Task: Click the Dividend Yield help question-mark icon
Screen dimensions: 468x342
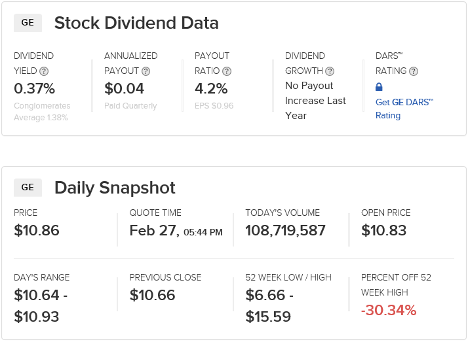Action: coord(44,71)
